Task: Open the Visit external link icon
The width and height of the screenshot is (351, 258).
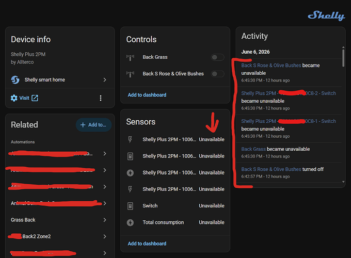Action: (35, 98)
